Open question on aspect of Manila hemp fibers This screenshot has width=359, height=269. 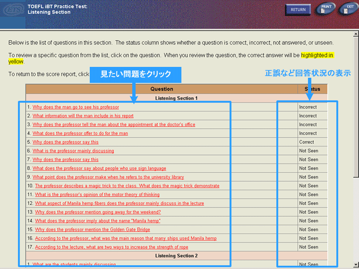tap(120, 203)
